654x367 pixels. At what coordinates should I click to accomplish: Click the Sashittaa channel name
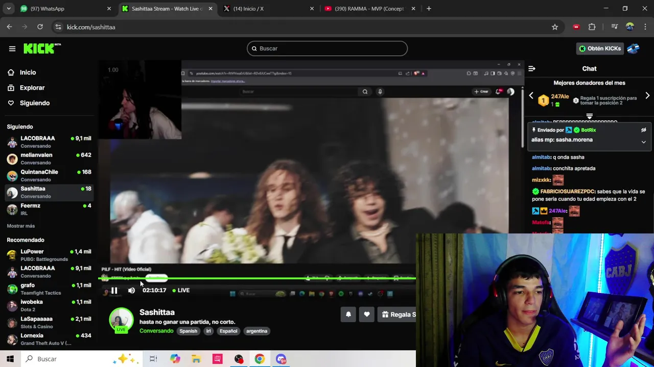[x=157, y=312]
